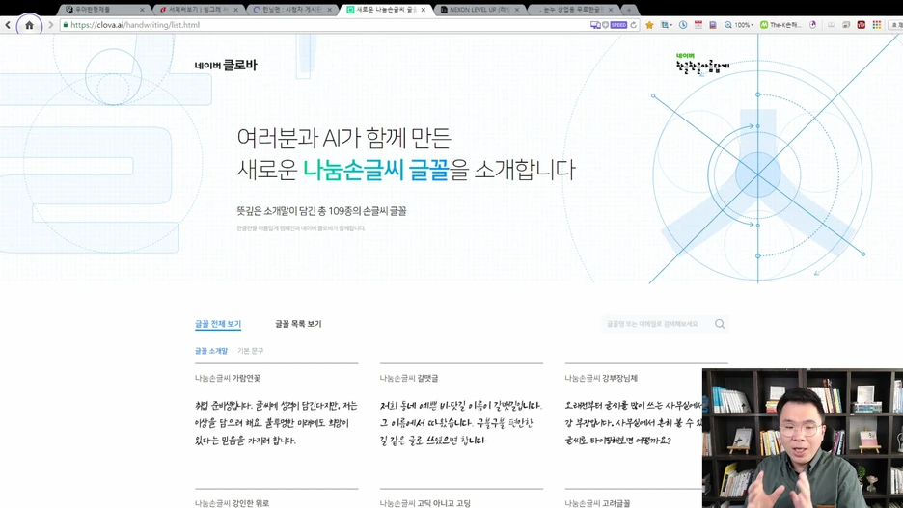
Task: Open the The-K bookmark in toolbar
Action: (780, 25)
